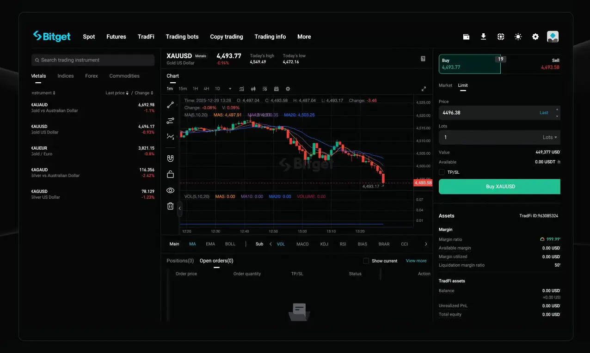Open chart settings gear icon
The image size is (590, 353).
click(288, 89)
